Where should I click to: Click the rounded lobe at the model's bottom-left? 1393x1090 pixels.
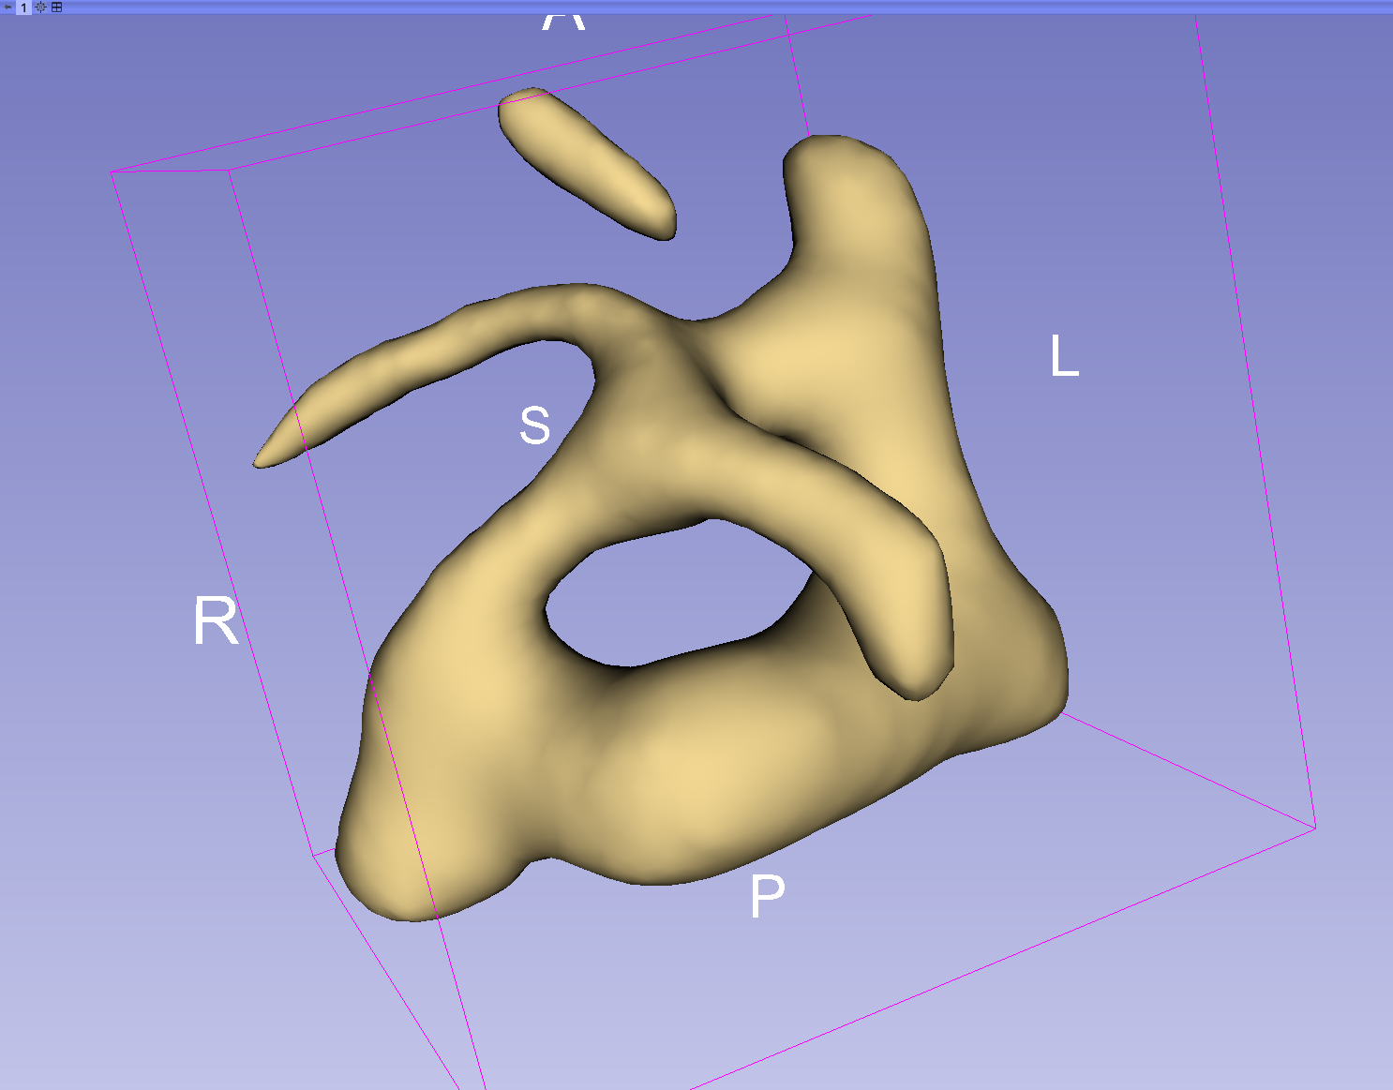394,862
